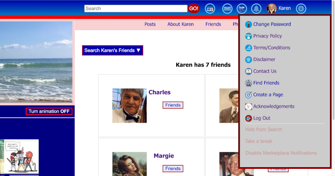Screen dimensions: 335x176
Task: Open notifications bell icon
Action: (x=255, y=8)
